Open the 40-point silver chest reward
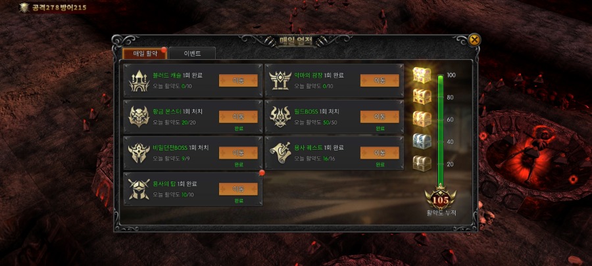The image size is (592, 266). click(422, 141)
